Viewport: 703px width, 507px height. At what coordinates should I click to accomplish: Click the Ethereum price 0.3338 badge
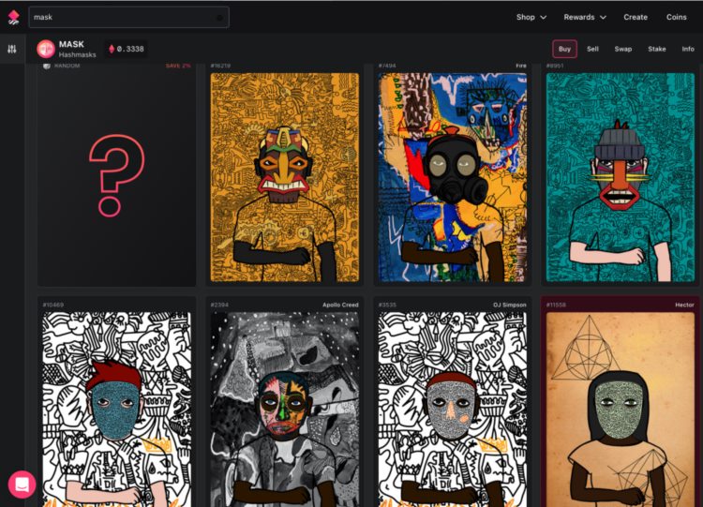[x=125, y=49]
